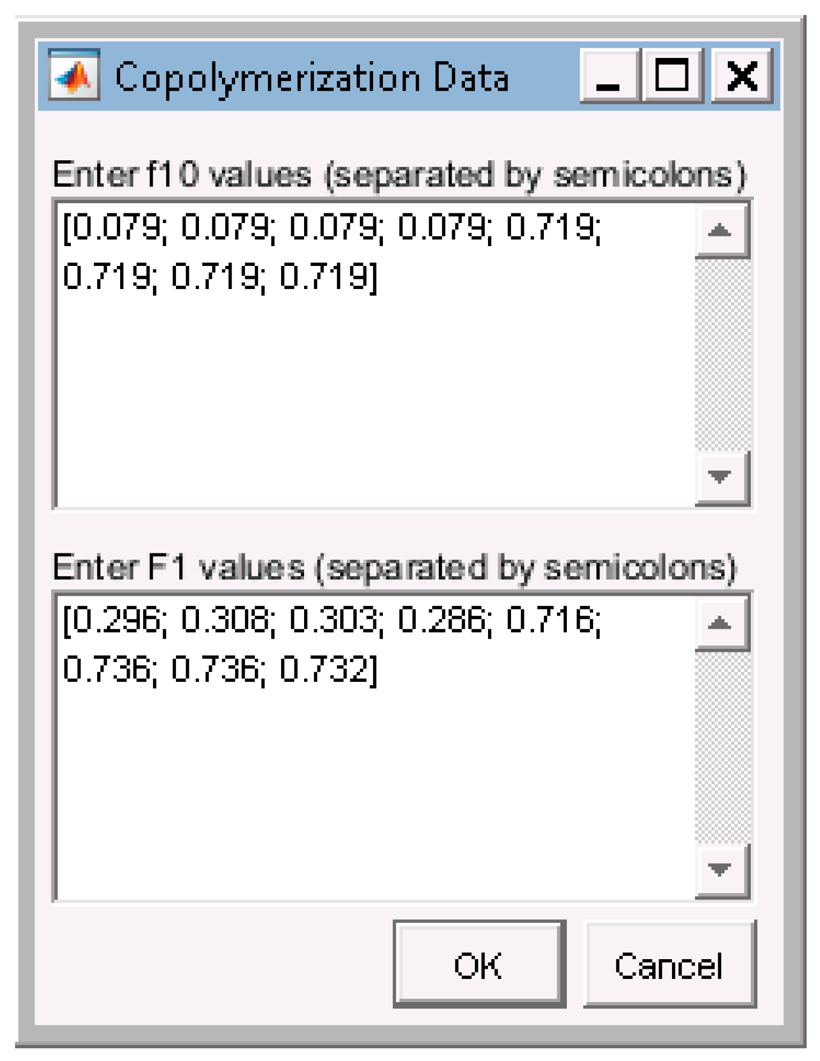
Task: Click the first 0.079 entry in f10 values
Action: (115, 227)
